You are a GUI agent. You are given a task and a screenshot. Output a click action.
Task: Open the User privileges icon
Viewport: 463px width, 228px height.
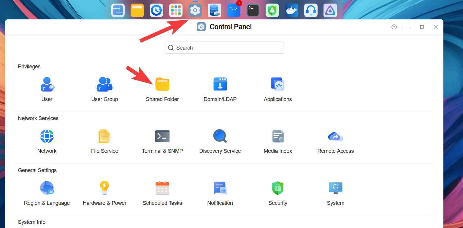pos(47,84)
